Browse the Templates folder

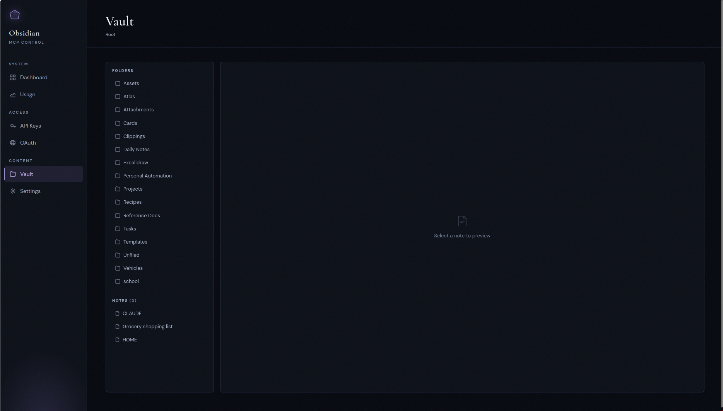point(160,242)
